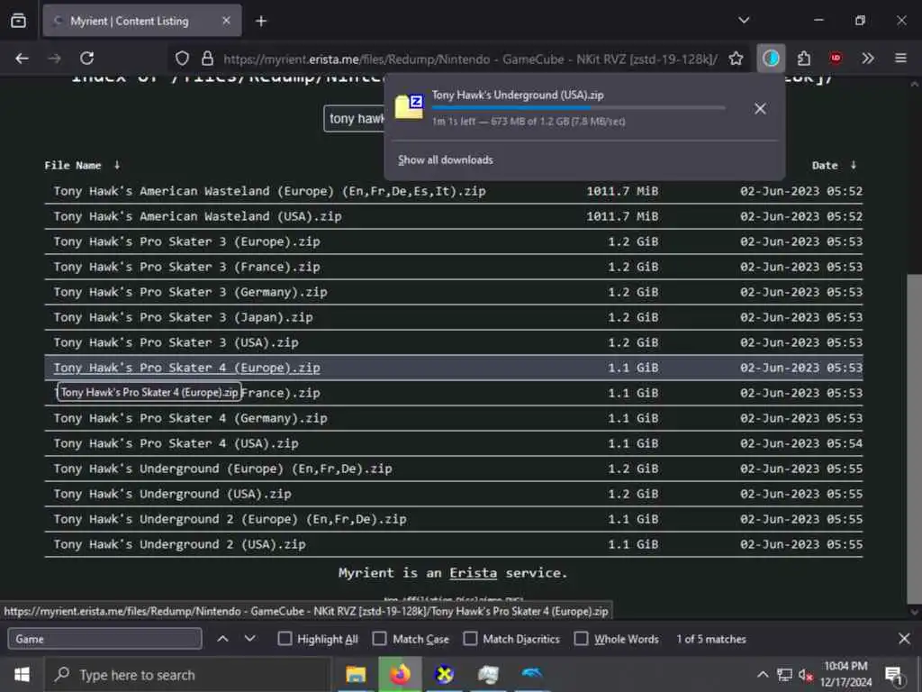Viewport: 922px width, 692px height.
Task: Download Tony Hawk's Pro Skater 4 (Germany).zip
Action: tap(190, 418)
